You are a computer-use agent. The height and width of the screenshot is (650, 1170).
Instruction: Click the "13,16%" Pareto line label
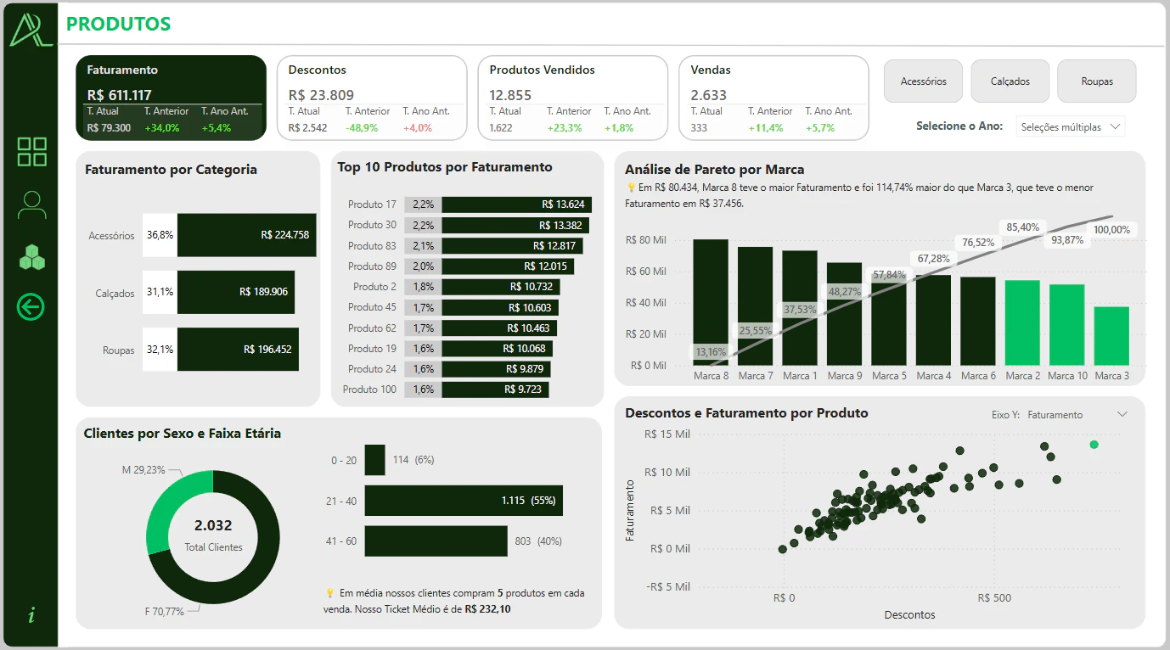[x=711, y=352]
